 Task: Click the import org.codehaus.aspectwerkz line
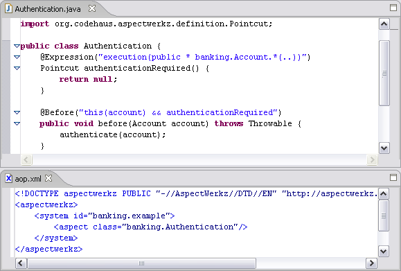tap(147, 24)
